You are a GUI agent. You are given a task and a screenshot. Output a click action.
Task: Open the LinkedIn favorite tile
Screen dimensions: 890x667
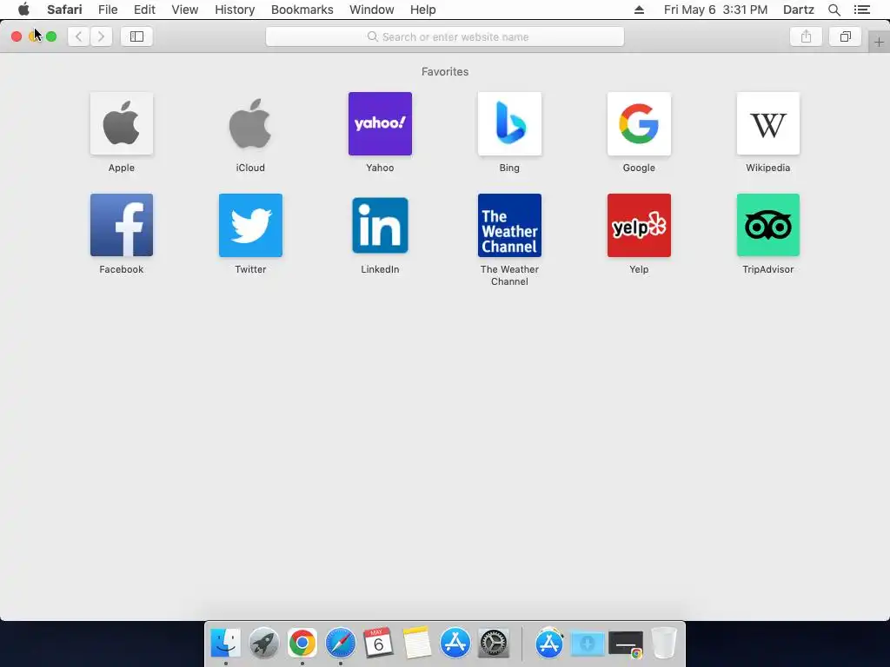tap(380, 225)
